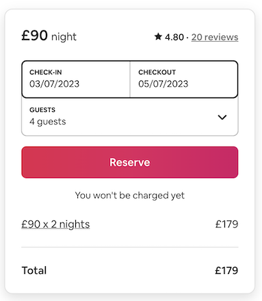
Task: Change the 03/07/2023 check-in date
Action: 54,84
